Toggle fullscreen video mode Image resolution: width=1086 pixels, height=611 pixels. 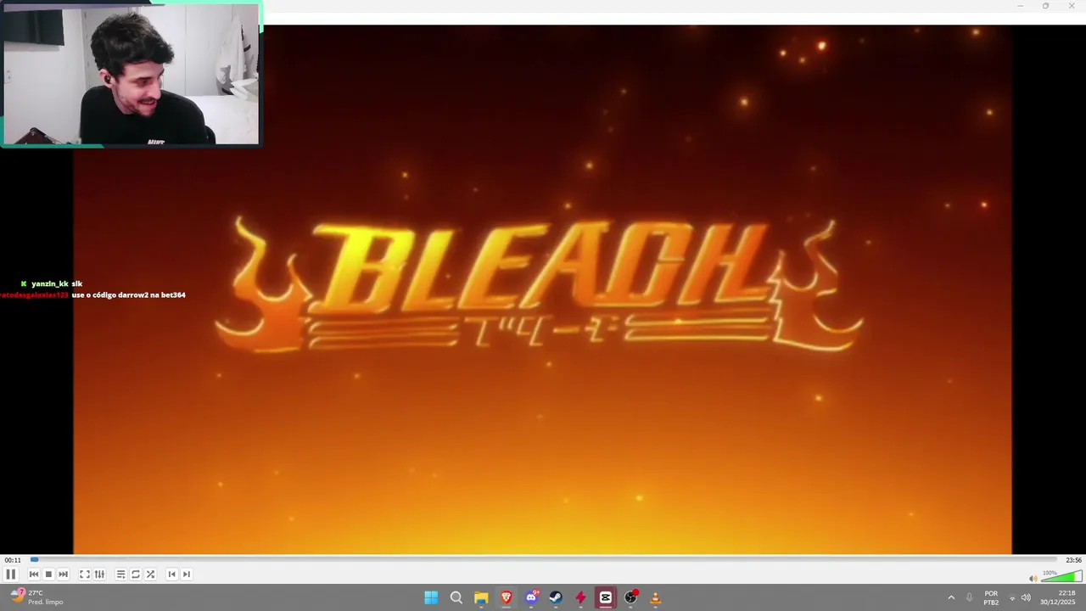[85, 575]
